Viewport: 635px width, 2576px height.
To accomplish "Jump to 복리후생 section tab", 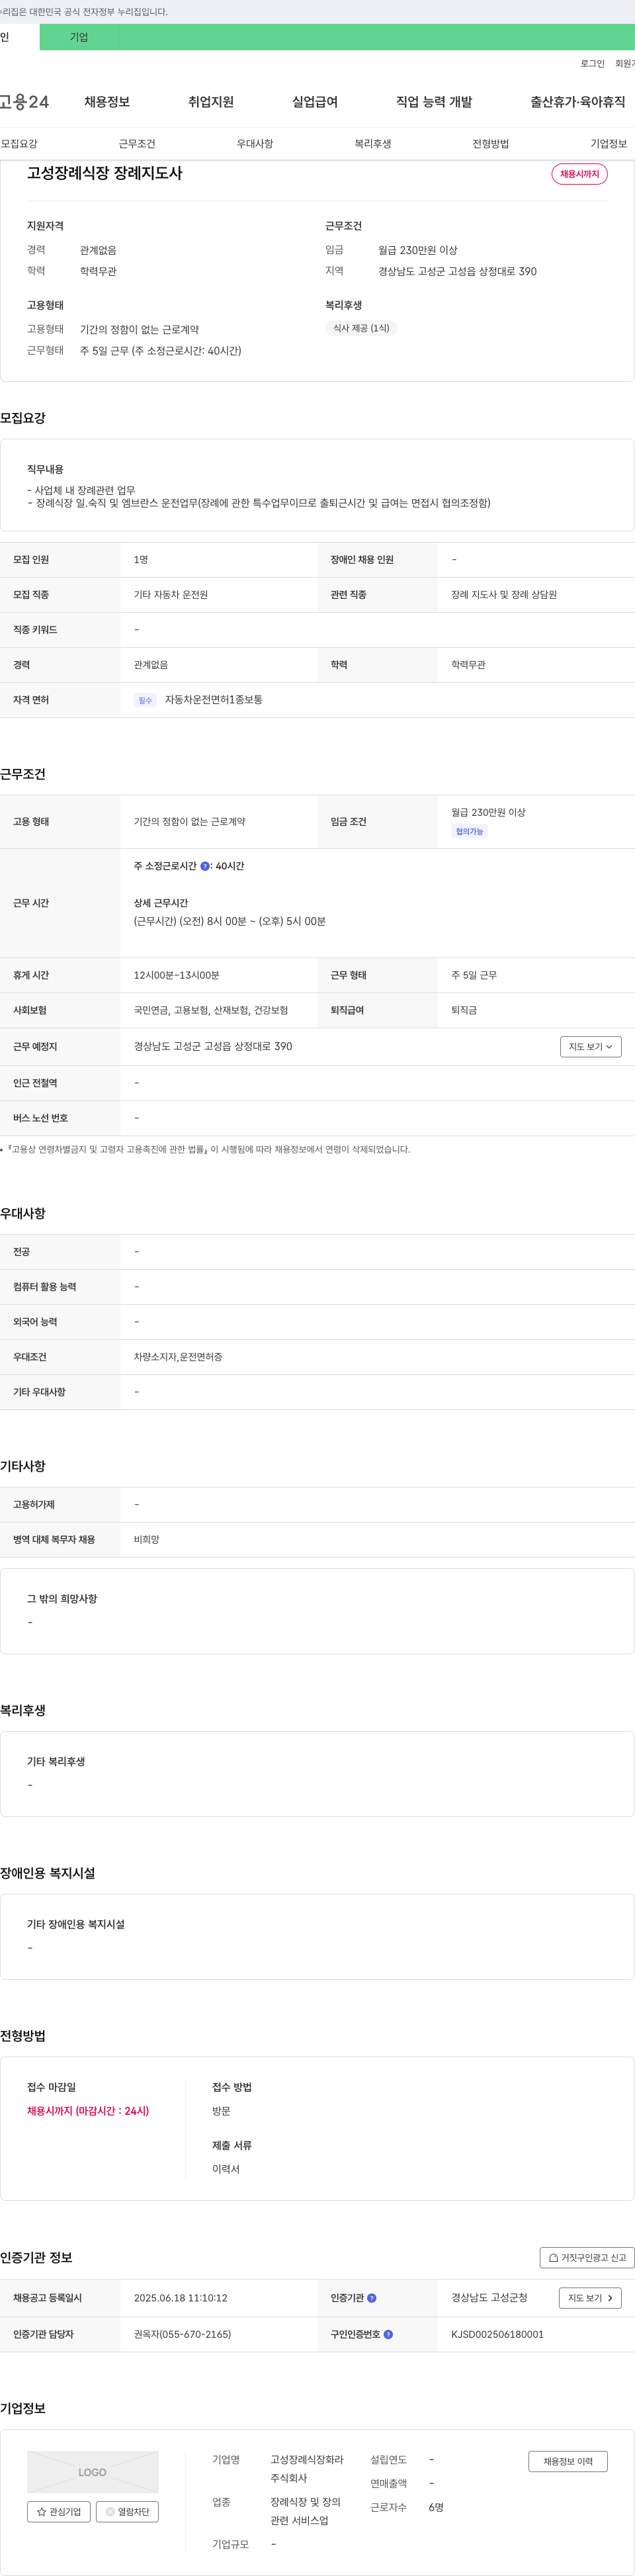I will pos(373,144).
